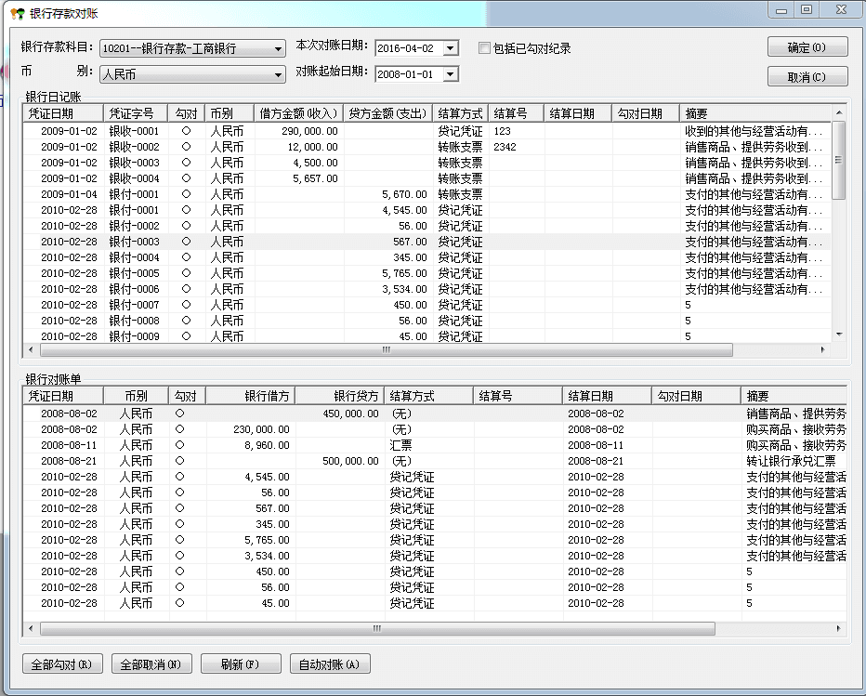Click the 结算方式 header in the bank statement table

click(428, 396)
